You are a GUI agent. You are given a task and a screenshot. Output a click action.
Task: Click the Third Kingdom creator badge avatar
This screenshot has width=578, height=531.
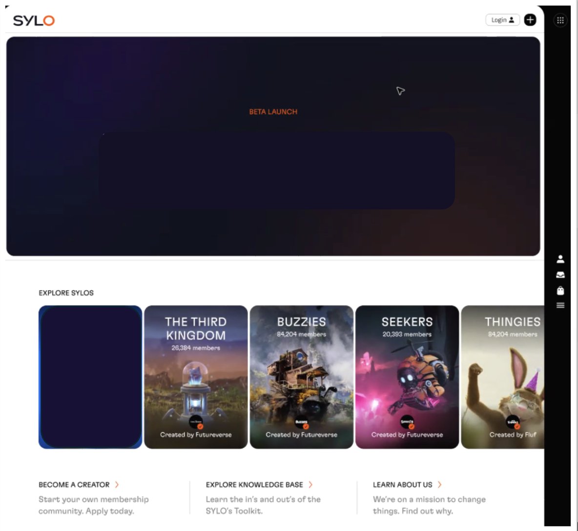(x=196, y=422)
